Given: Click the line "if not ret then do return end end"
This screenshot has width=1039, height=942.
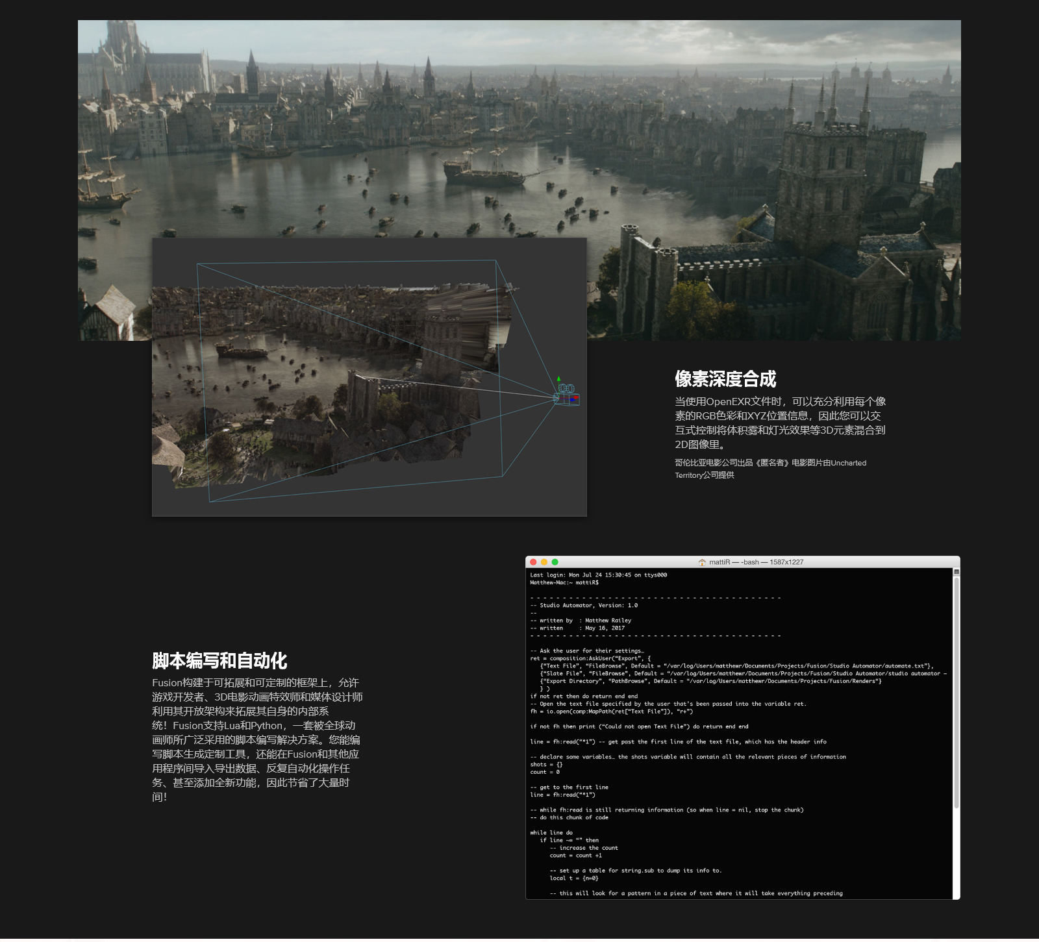Looking at the screenshot, I should click(x=584, y=696).
